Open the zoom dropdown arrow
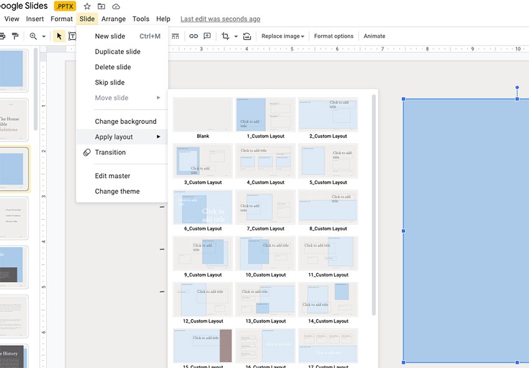Viewport: 529px width, 368px height. click(44, 37)
